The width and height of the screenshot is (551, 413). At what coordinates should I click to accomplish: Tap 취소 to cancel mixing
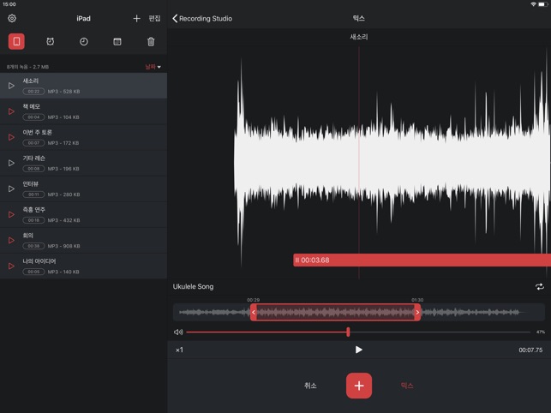click(310, 386)
